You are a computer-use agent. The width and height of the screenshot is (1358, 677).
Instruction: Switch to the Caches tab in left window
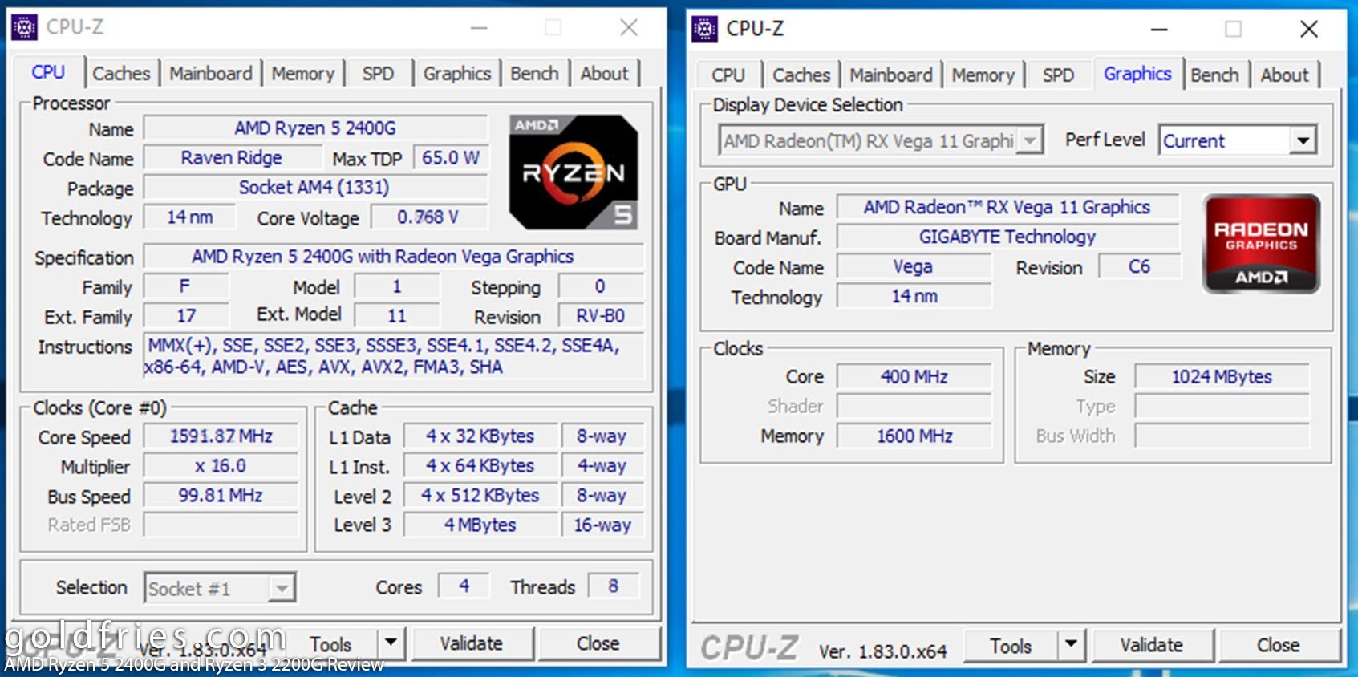(121, 74)
